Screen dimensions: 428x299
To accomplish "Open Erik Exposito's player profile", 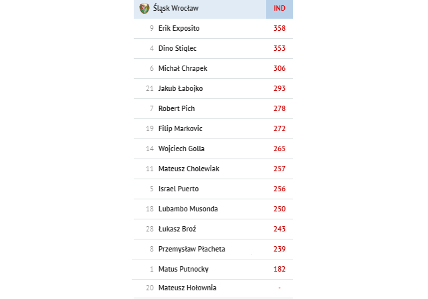I will click(179, 28).
